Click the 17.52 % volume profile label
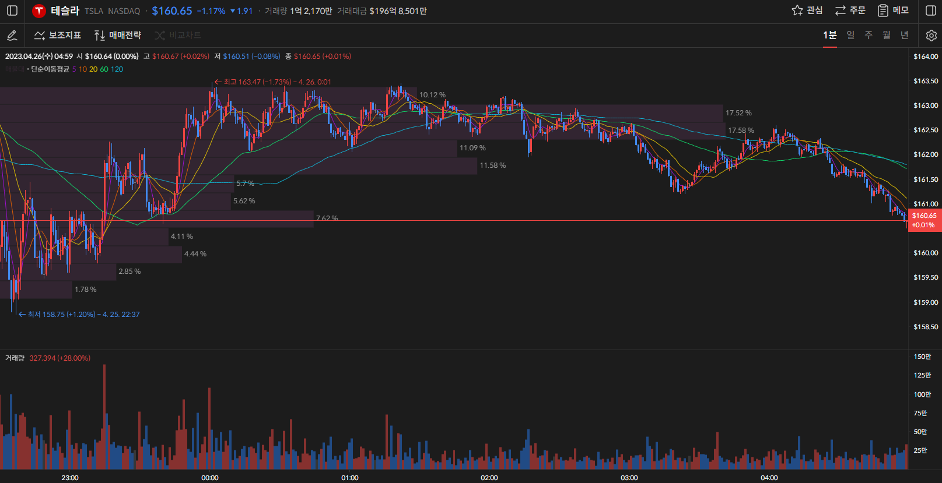The height and width of the screenshot is (483, 942). pyautogui.click(x=738, y=113)
